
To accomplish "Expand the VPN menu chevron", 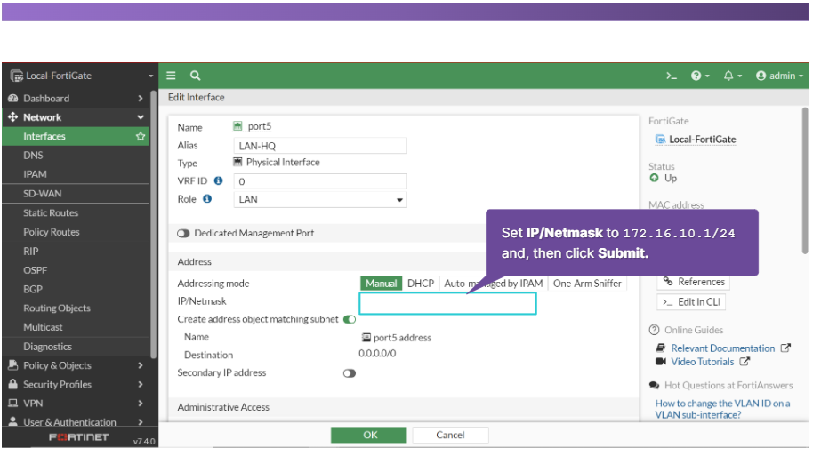I will click(x=141, y=403).
